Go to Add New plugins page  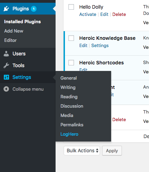coord(14,31)
